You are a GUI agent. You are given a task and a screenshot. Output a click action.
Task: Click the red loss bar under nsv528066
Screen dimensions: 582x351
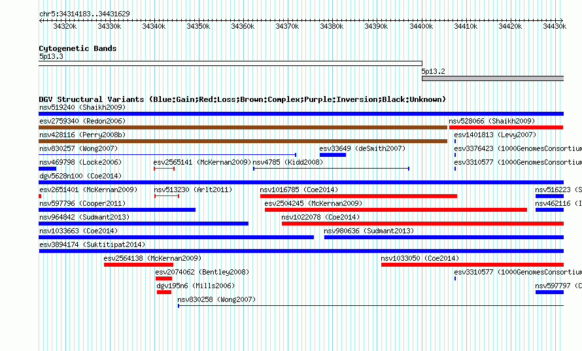(506, 127)
